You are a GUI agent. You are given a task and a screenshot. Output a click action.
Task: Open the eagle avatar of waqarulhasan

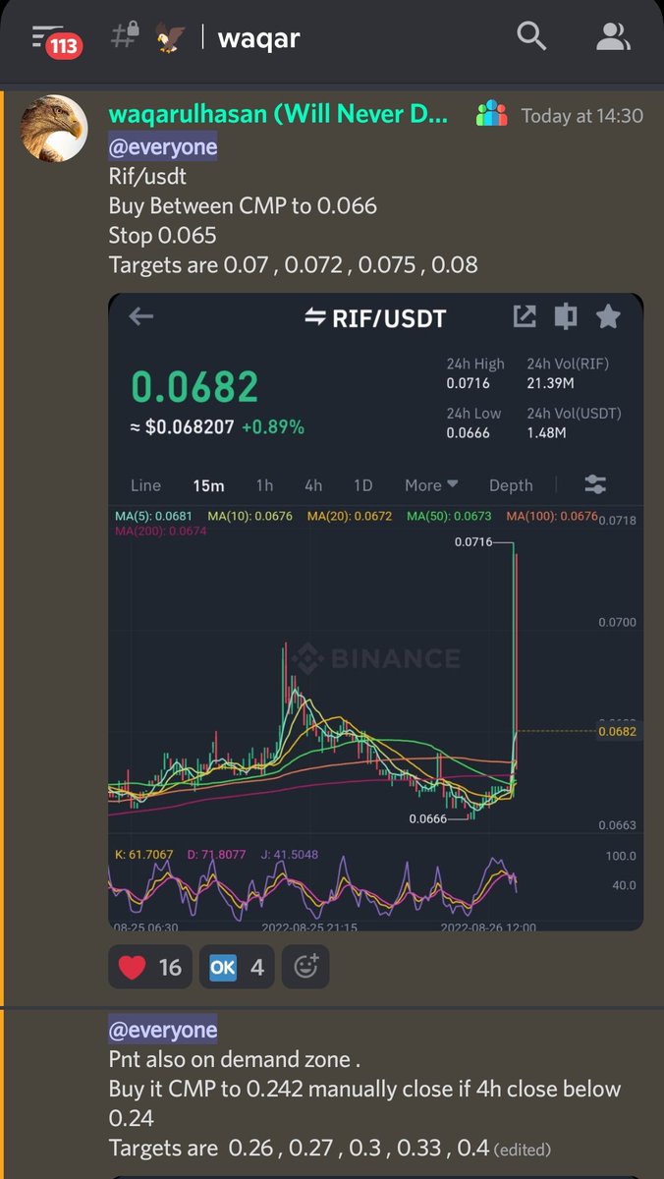(54, 129)
